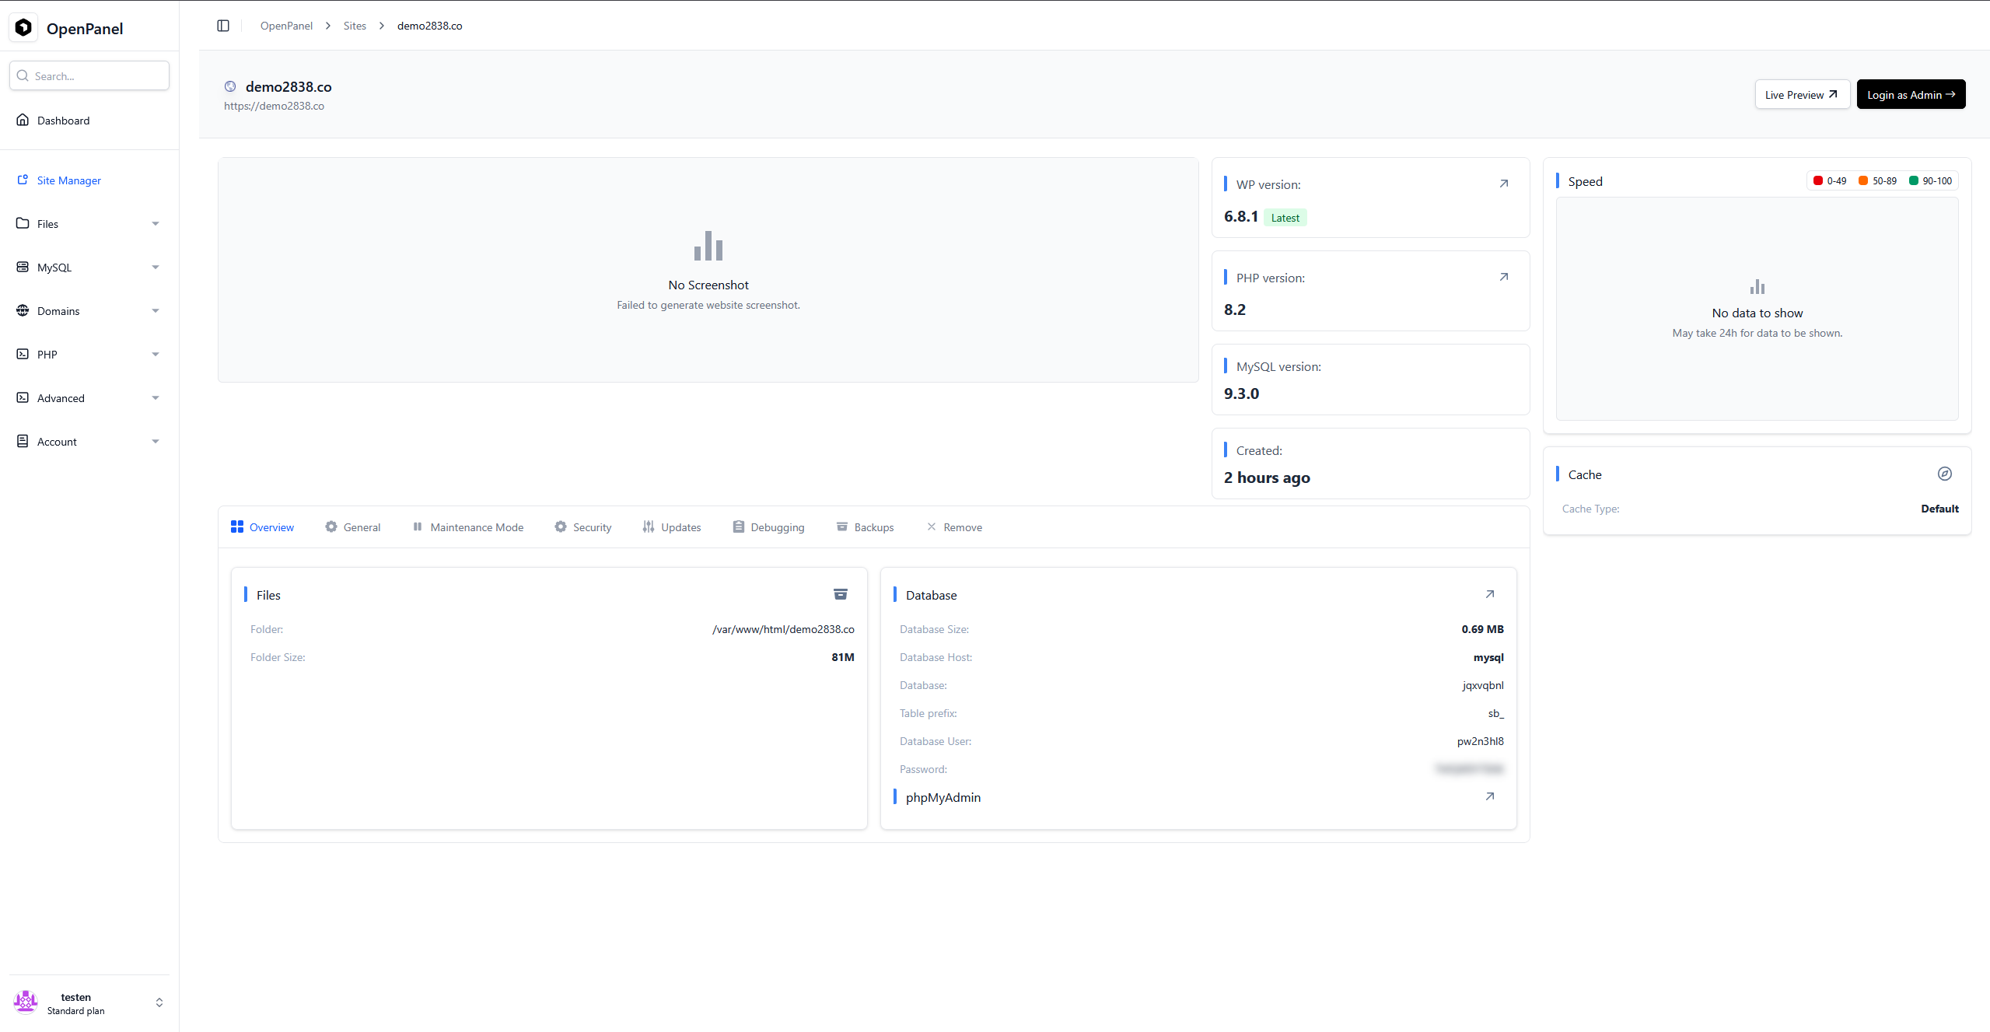Click the Site Manager icon
Image resolution: width=1990 pixels, height=1032 pixels.
[x=23, y=180]
